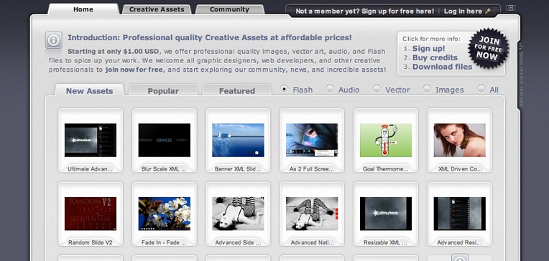Switch to the Home tab

[83, 9]
